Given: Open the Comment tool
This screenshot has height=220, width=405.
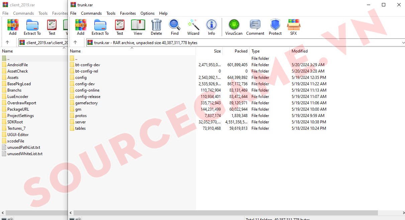Looking at the screenshot, I should (x=255, y=27).
